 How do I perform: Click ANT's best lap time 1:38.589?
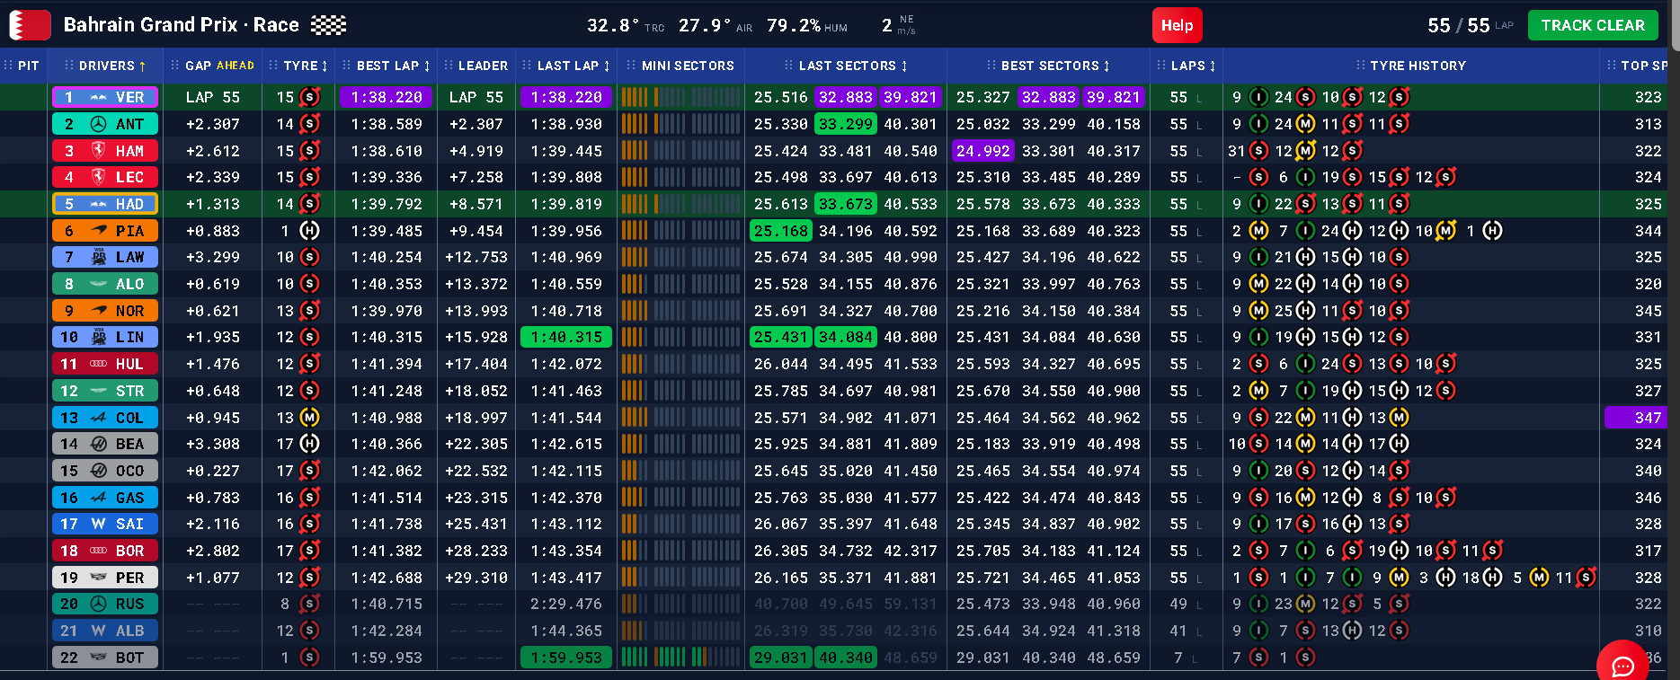tap(387, 124)
